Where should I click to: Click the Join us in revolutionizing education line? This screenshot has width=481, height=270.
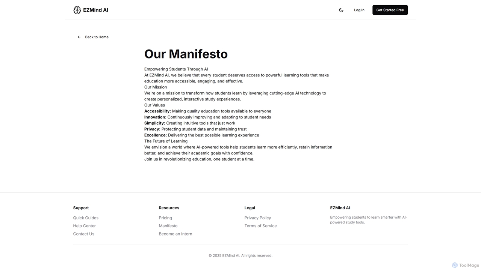pyautogui.click(x=199, y=159)
